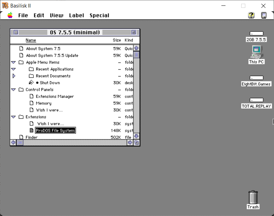Image resolution: width=274 pixels, height=216 pixels.
Task: Click the 148K size value
Action: tap(116, 130)
